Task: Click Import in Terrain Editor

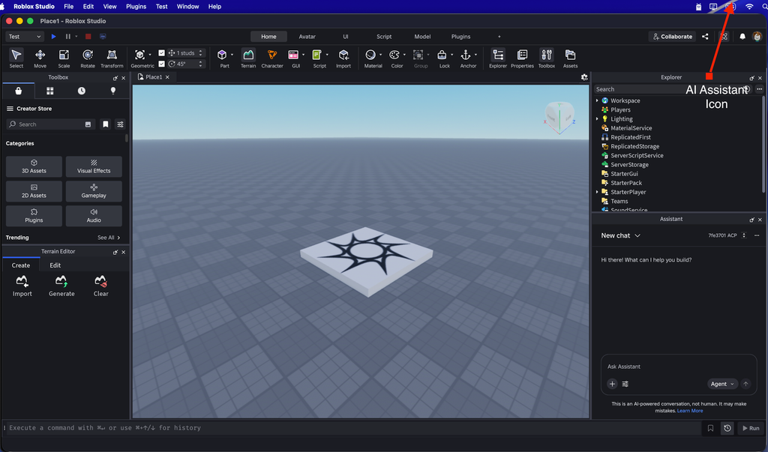Action: click(22, 286)
